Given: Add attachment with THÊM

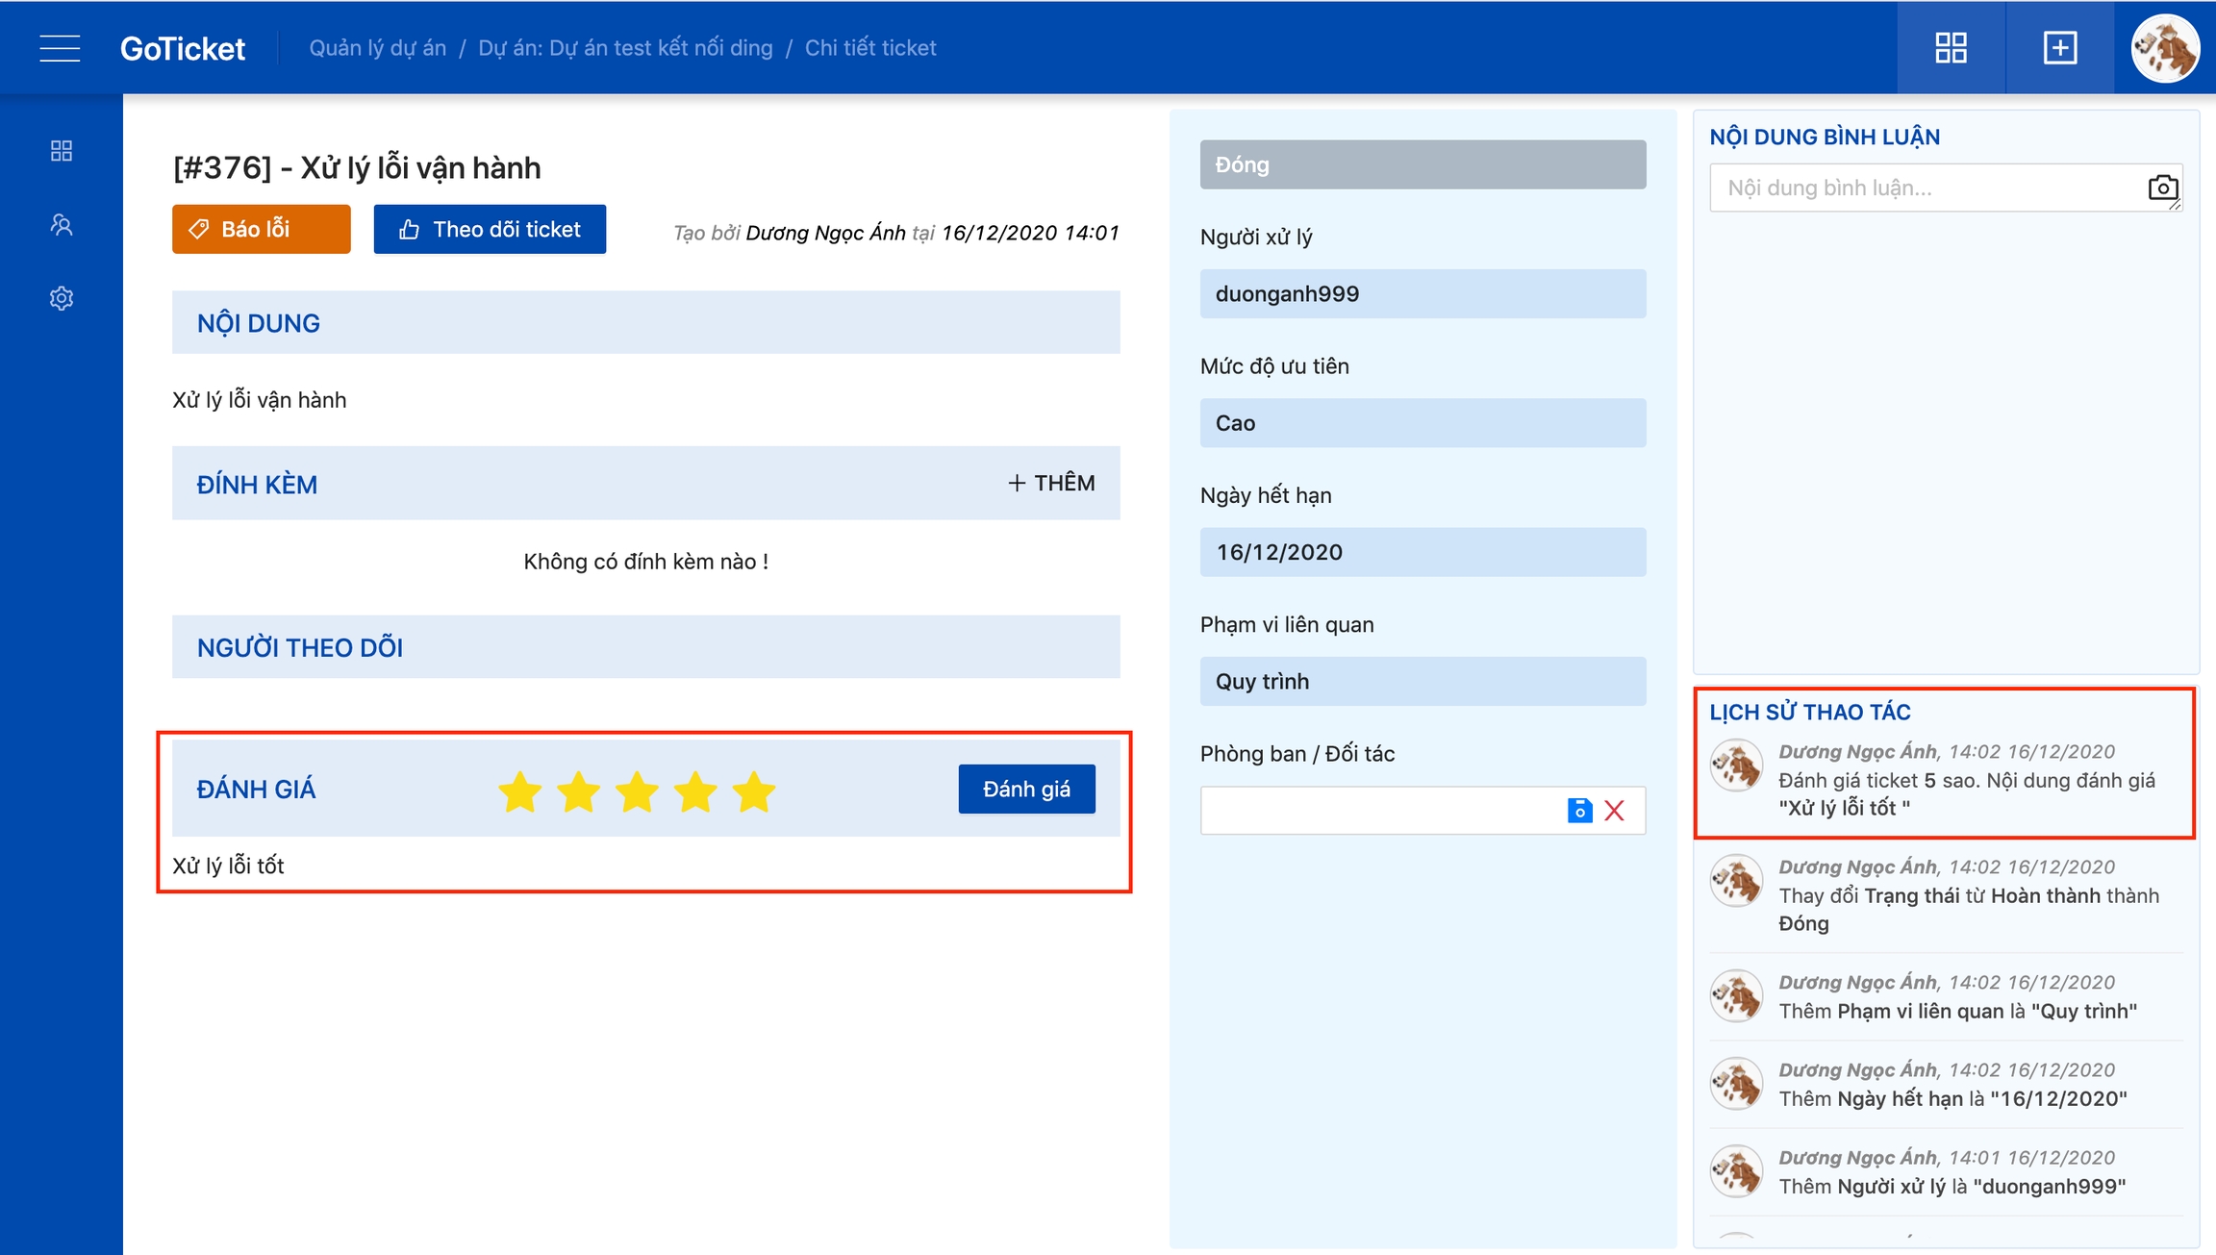Looking at the screenshot, I should click(1051, 483).
